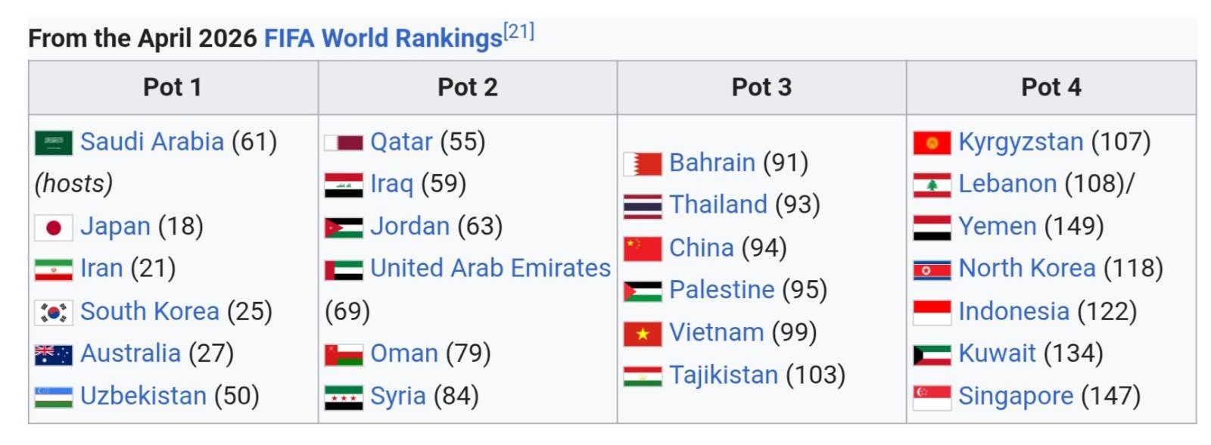Click the Kuwait flag icon
Viewport: 1211px width, 445px height.
click(x=932, y=354)
